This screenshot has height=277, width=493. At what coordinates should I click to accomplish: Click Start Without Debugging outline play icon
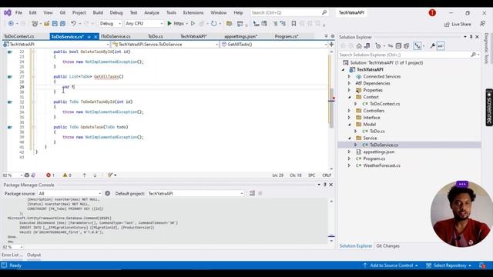point(193,24)
